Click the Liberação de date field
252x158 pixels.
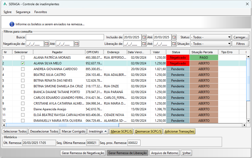pos(132,44)
